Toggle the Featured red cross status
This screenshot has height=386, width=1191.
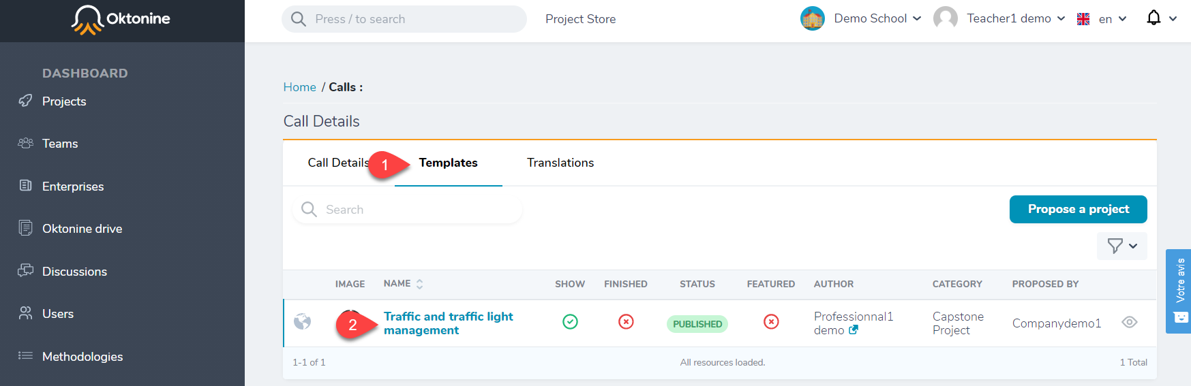(771, 321)
